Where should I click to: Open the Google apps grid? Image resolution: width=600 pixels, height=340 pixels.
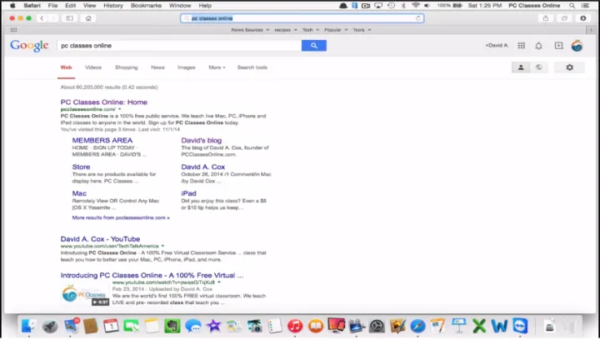521,46
